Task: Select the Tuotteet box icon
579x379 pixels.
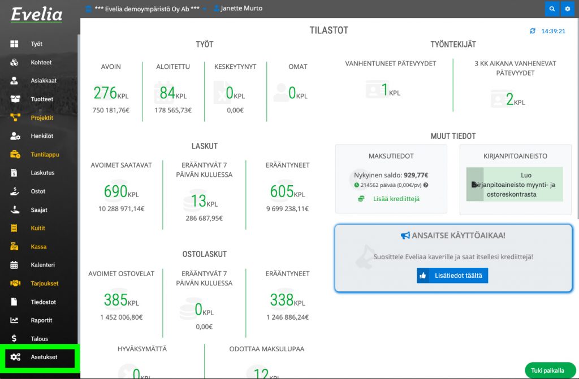Action: point(15,99)
